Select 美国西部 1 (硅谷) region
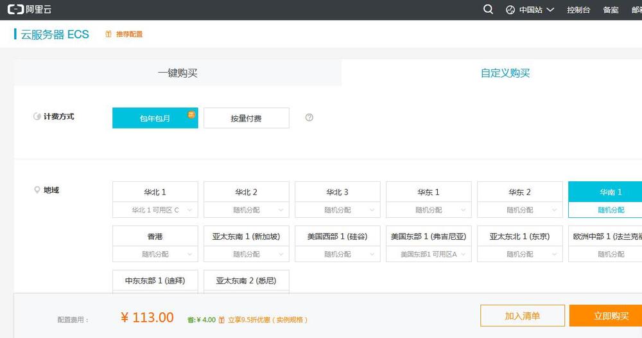 point(338,236)
